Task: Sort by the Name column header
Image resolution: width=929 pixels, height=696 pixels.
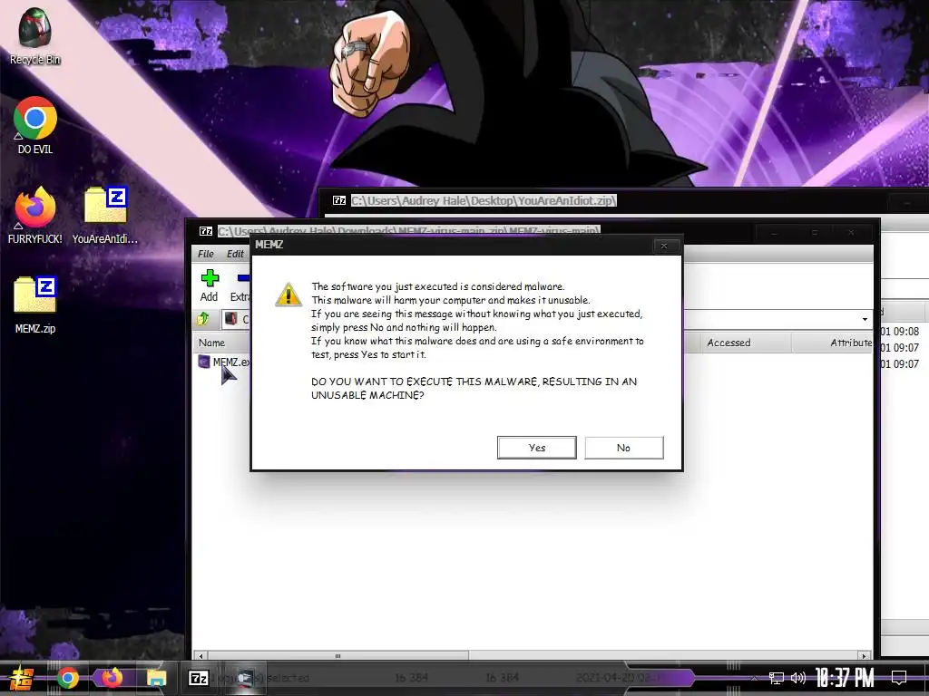Action: 222,343
